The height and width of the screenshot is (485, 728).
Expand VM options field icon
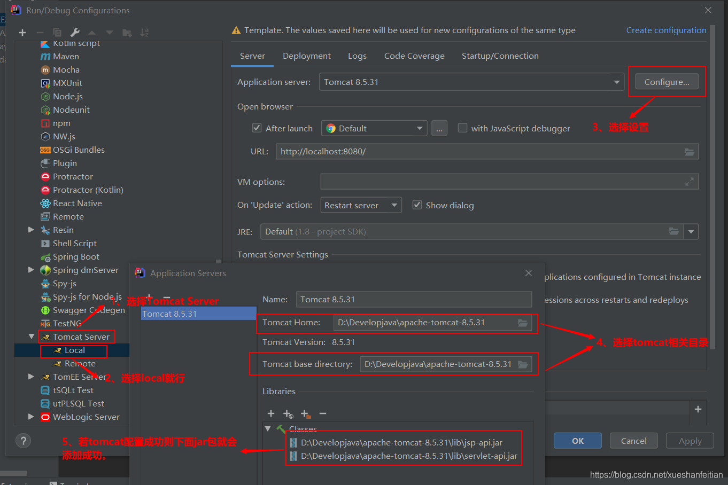click(x=690, y=182)
